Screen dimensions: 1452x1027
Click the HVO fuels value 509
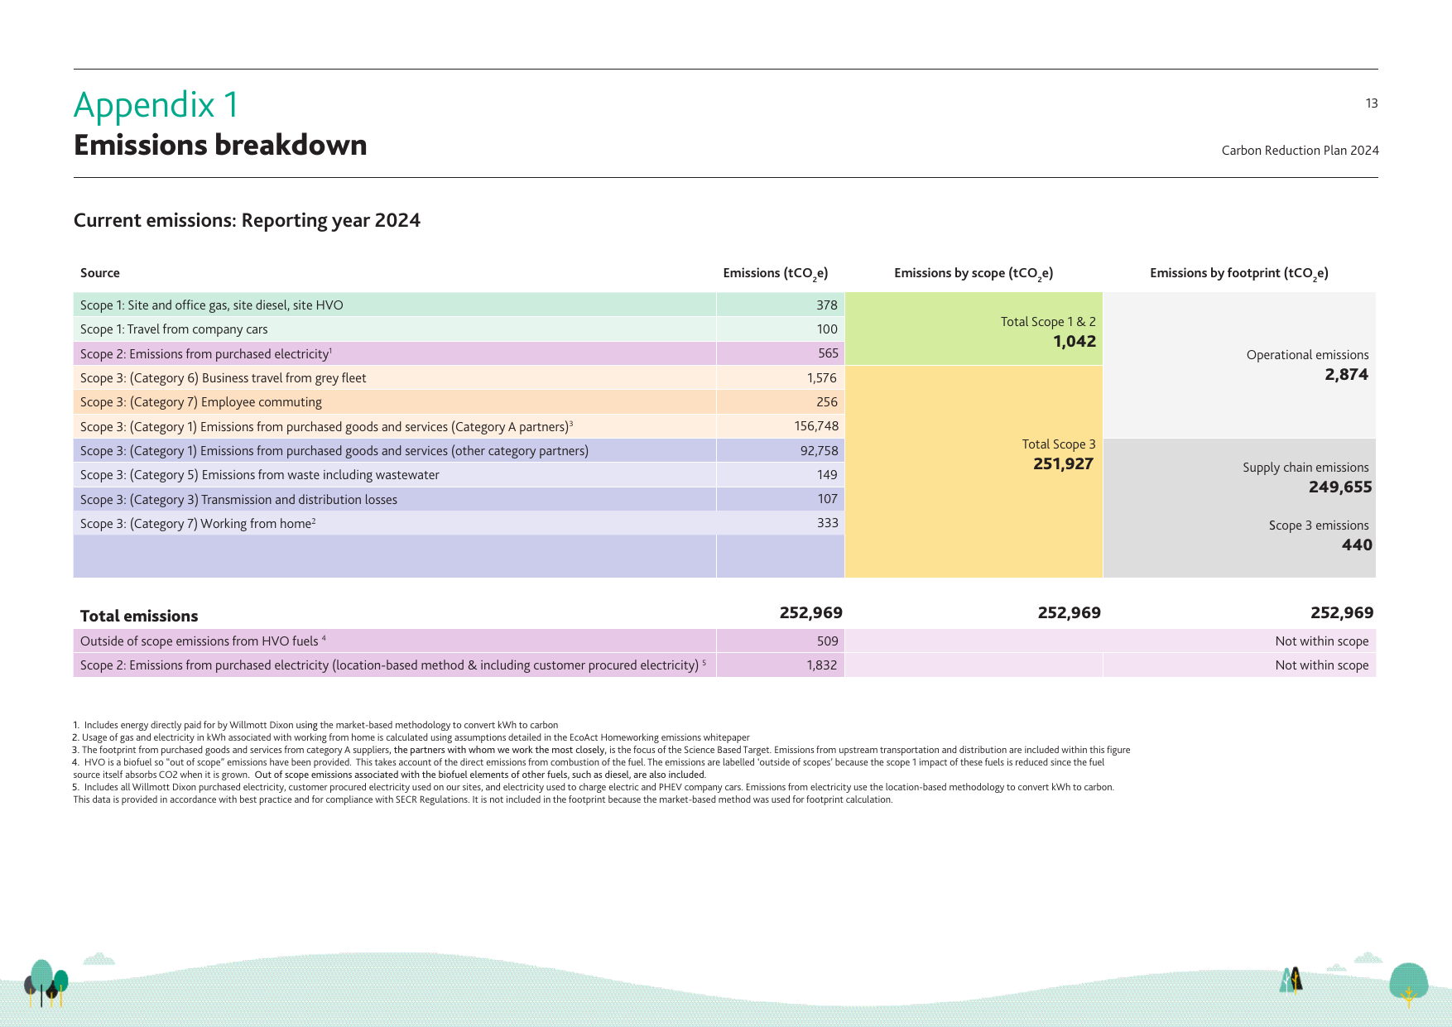pyautogui.click(x=827, y=641)
